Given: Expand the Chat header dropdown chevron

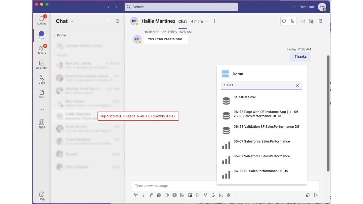Looking at the screenshot, I should point(72,21).
